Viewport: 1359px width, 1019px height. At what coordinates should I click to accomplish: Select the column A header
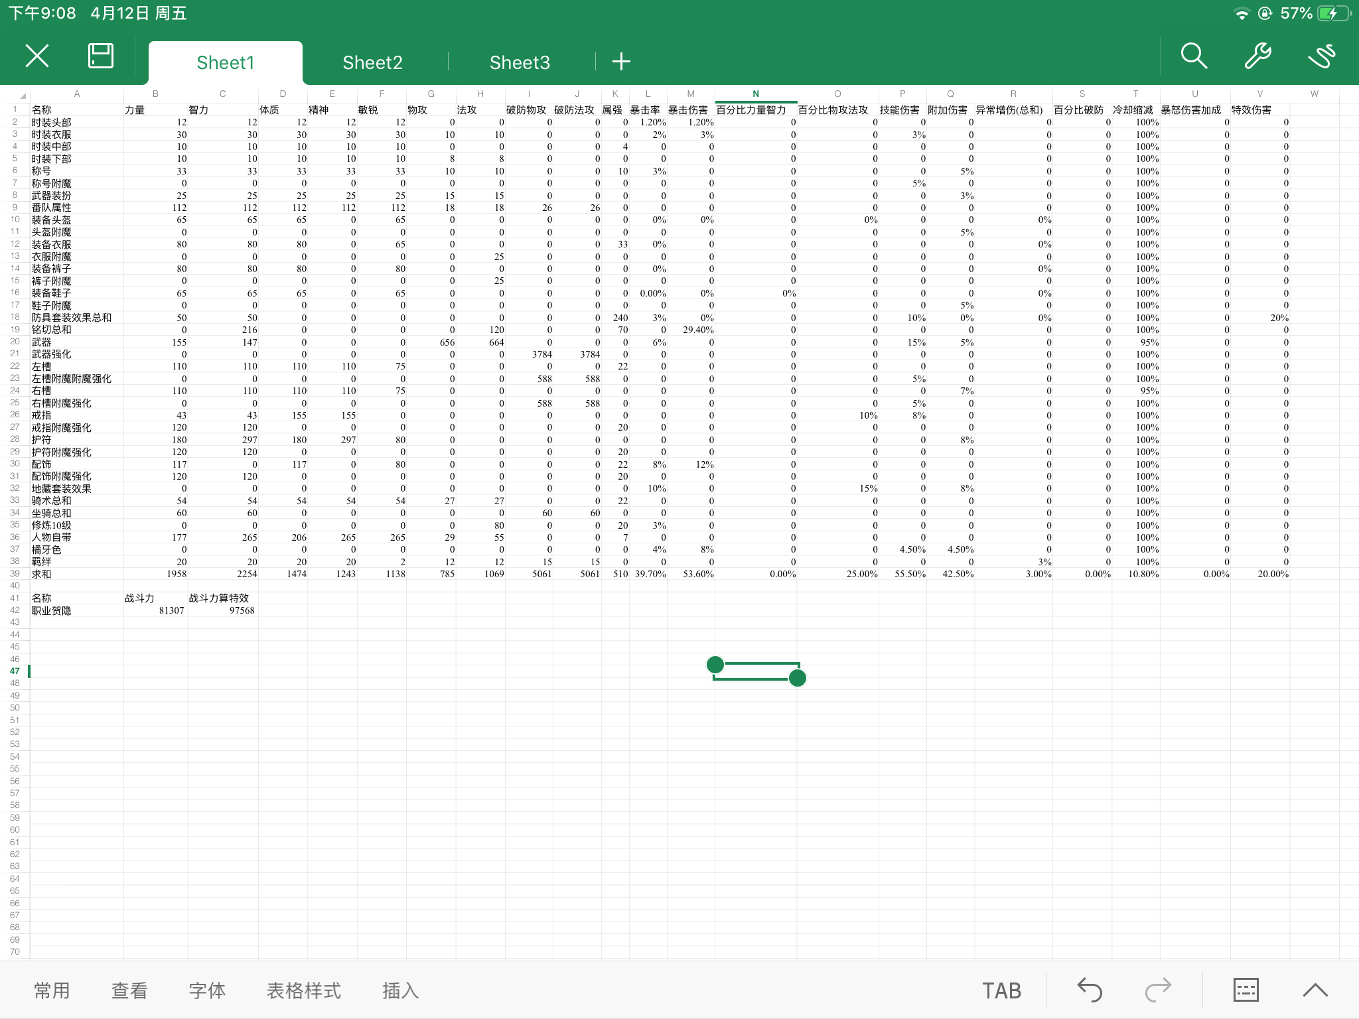coord(77,94)
